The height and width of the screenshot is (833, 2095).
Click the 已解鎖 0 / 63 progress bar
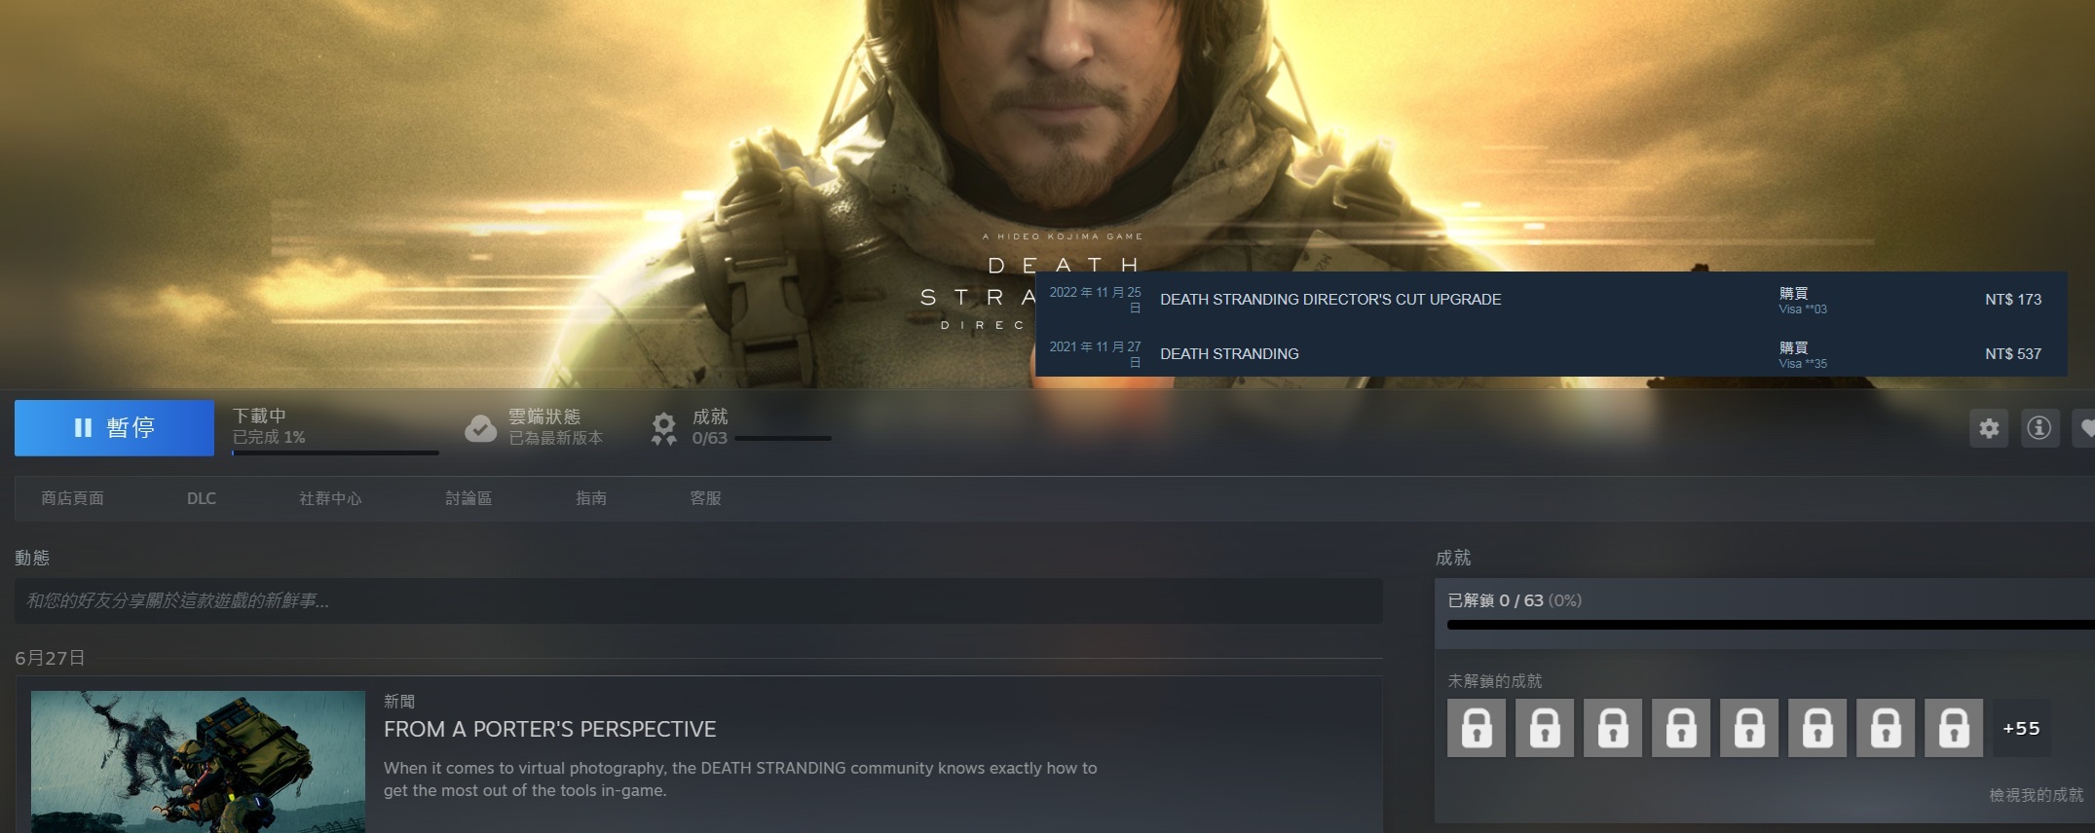[1771, 625]
